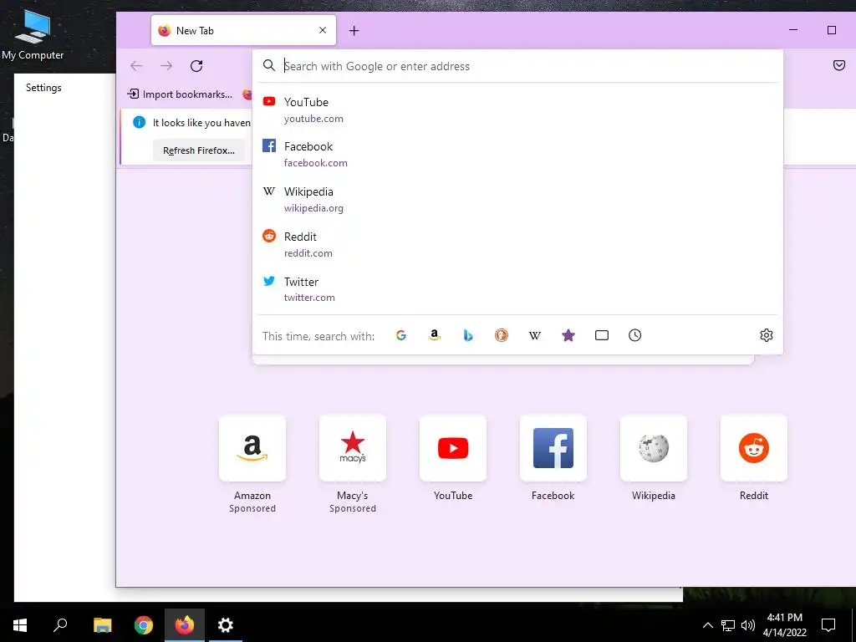
Task: Open the network tray icon
Action: pos(728,625)
